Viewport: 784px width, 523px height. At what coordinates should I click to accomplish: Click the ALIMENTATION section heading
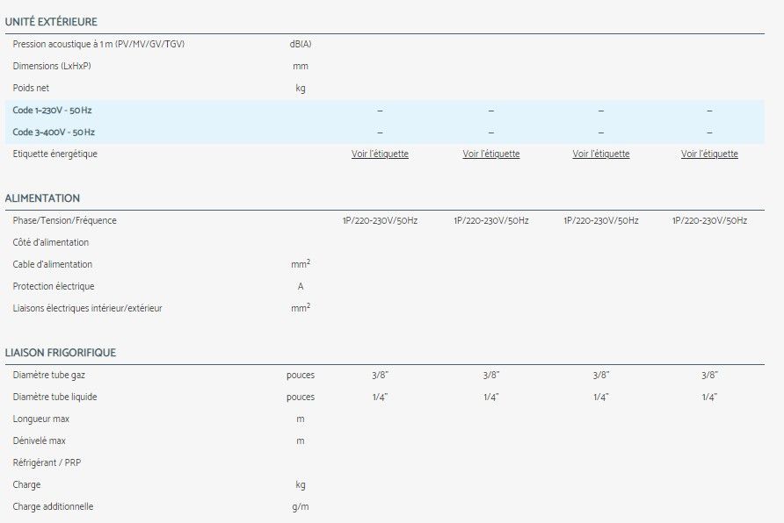pos(42,198)
